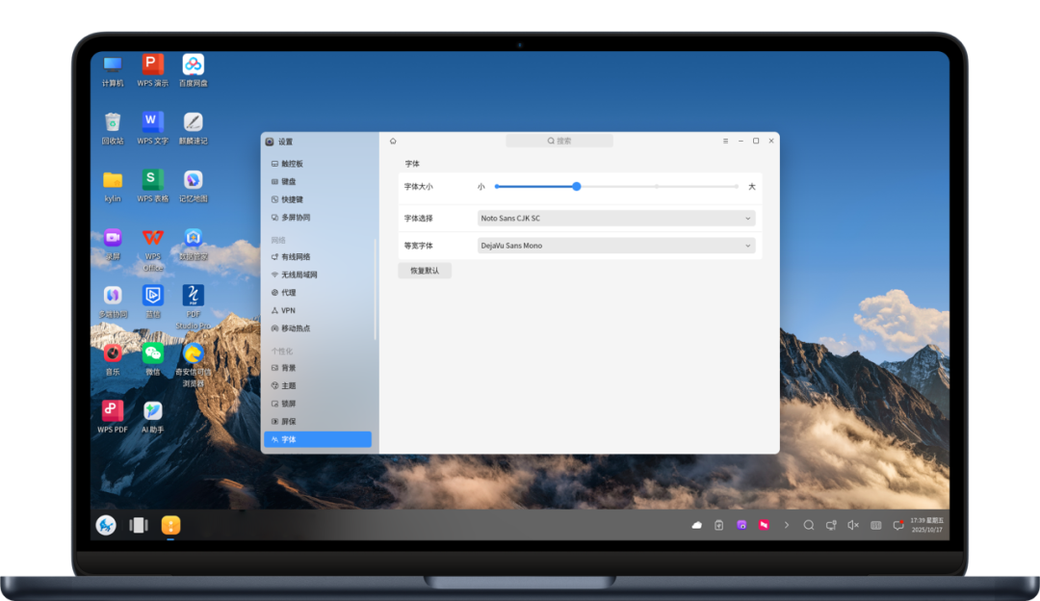Image resolution: width=1040 pixels, height=601 pixels.
Task: Expand the hidden tray icons arrow
Action: click(x=787, y=525)
